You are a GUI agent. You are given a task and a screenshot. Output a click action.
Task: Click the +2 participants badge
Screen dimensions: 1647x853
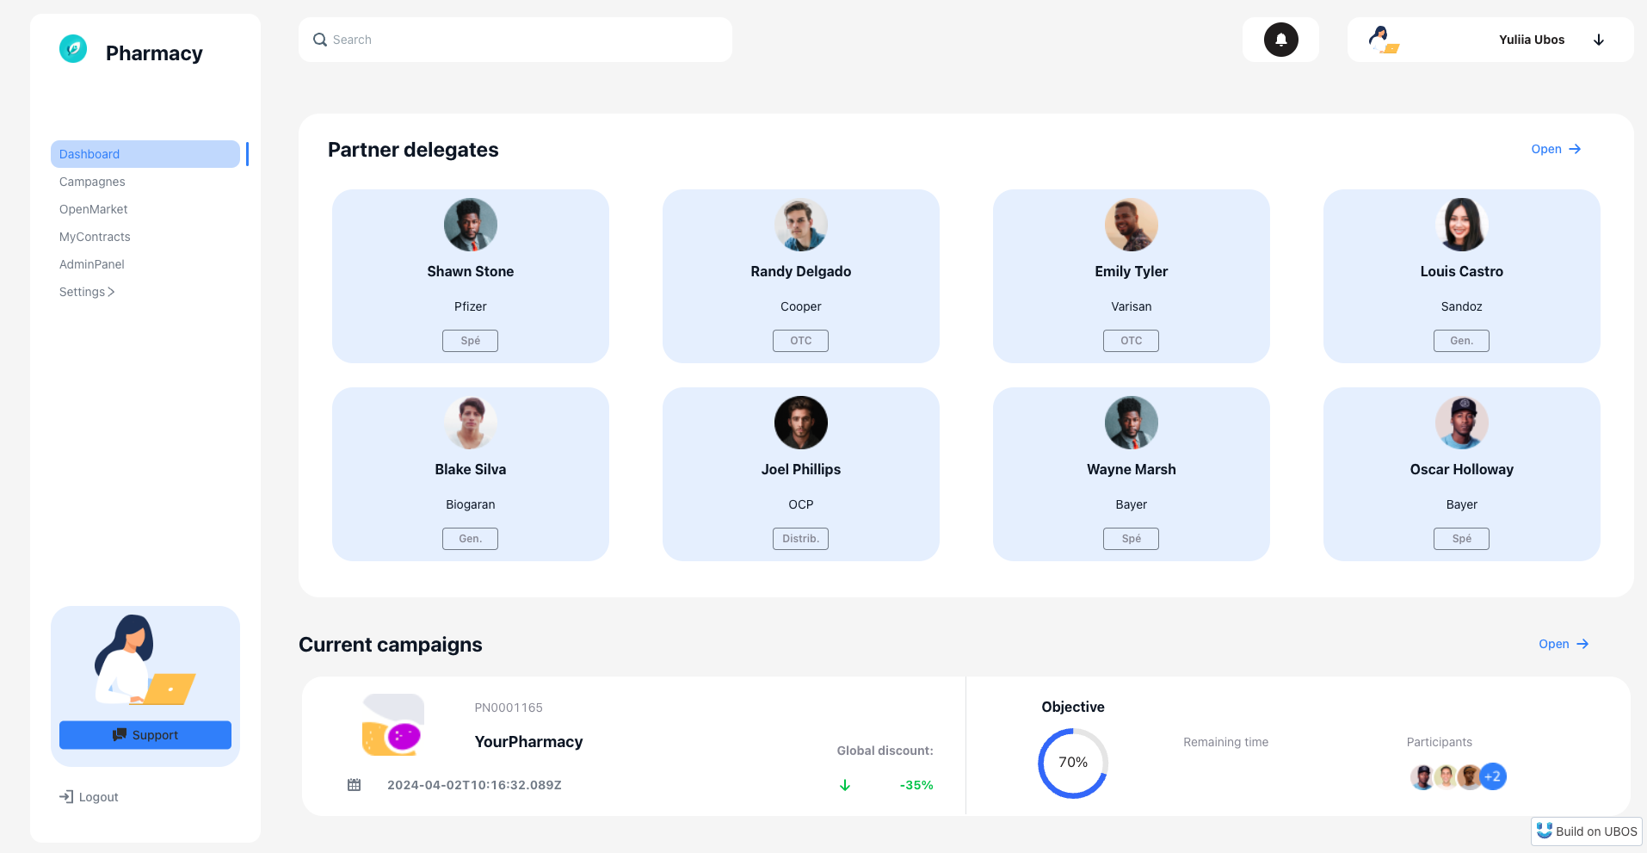pos(1493,776)
